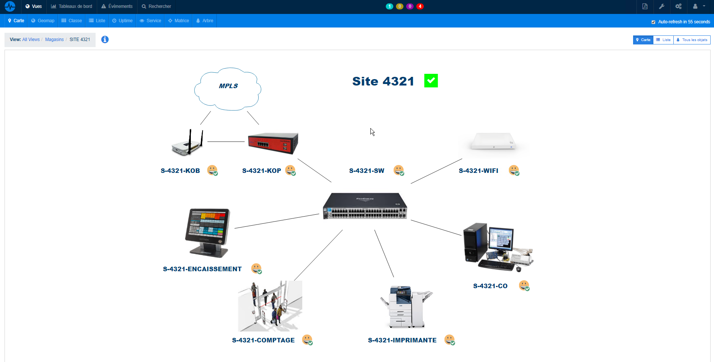
Task: Switch to the Arbre view tab
Action: click(204, 21)
